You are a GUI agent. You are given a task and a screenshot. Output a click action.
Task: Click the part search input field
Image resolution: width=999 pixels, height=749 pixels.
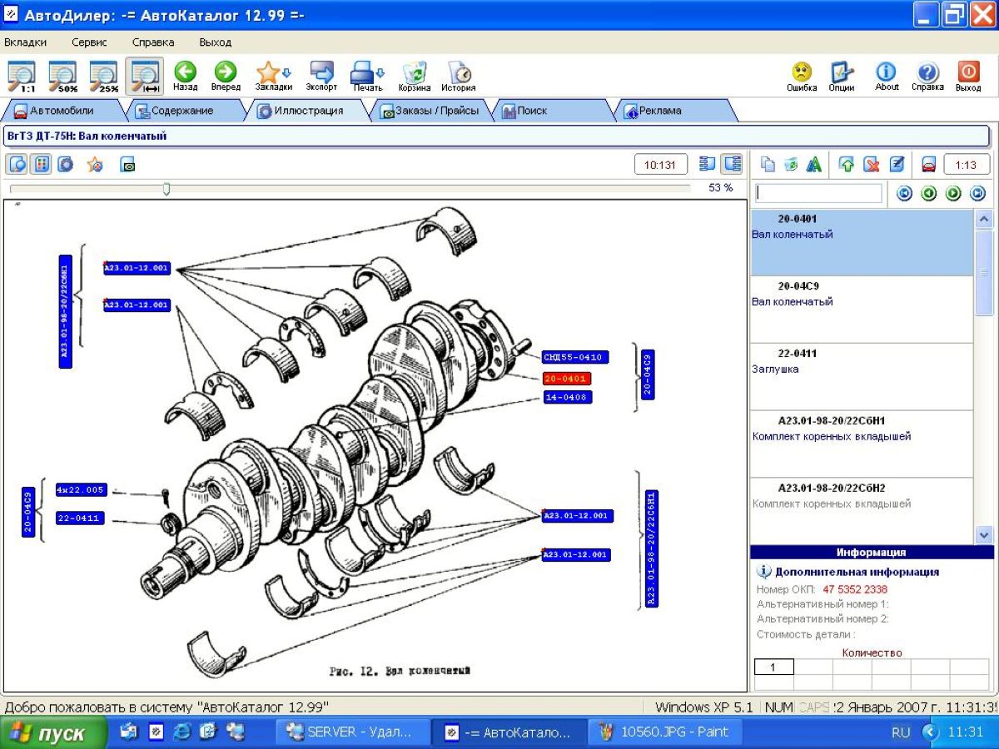click(x=818, y=194)
